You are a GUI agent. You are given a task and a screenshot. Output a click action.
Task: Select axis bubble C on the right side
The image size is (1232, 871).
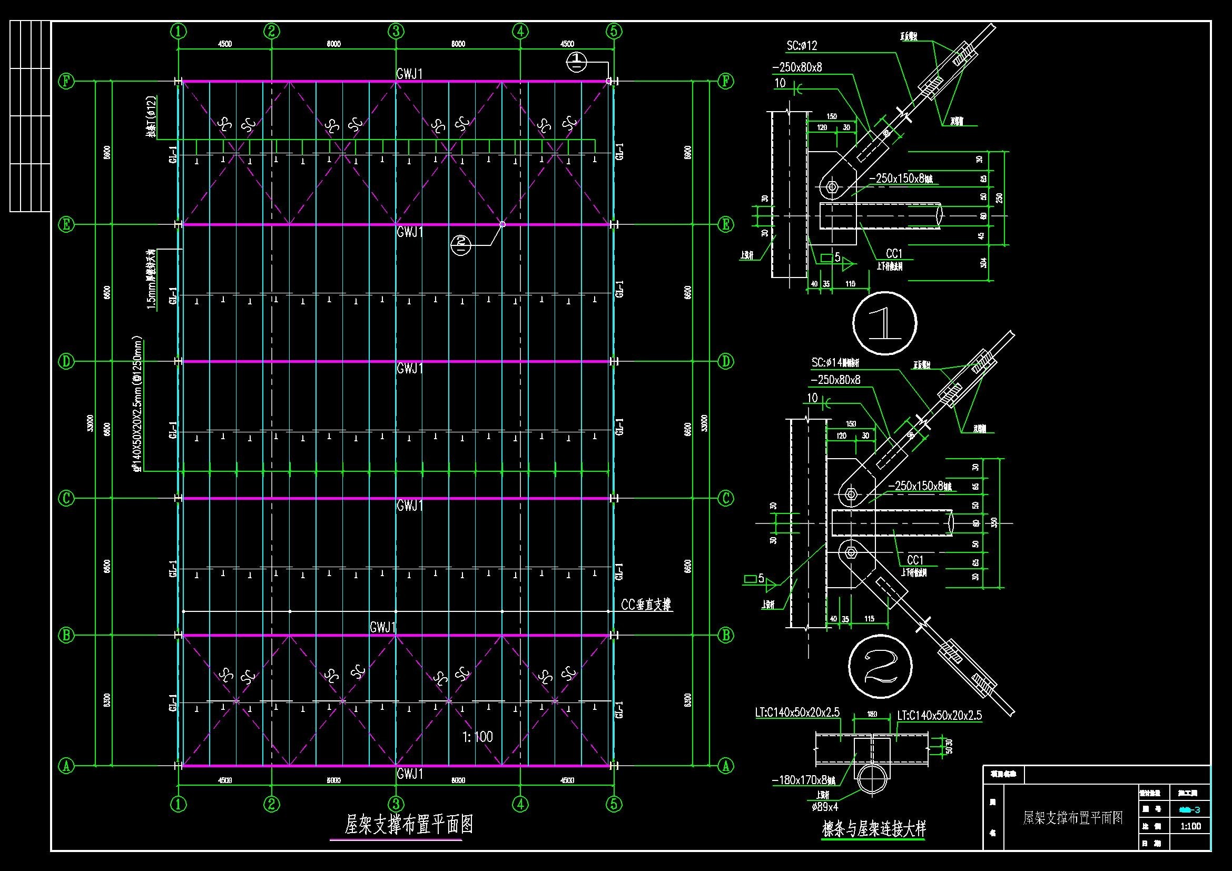click(x=725, y=498)
